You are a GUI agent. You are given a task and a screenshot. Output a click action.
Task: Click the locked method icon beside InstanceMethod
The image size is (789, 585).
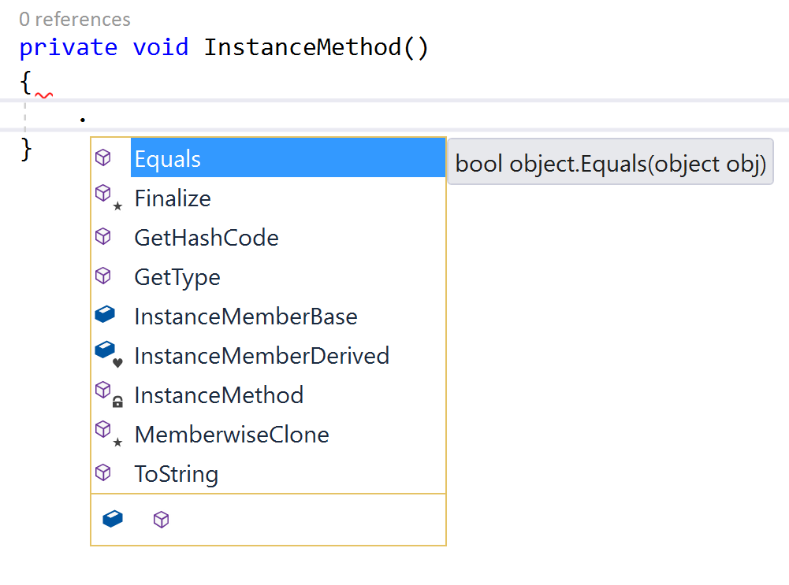pos(109,394)
